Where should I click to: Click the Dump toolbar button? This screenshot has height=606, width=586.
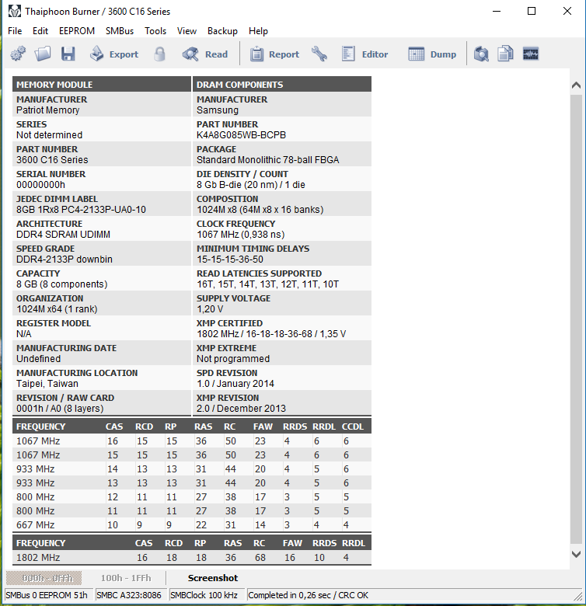click(x=432, y=54)
